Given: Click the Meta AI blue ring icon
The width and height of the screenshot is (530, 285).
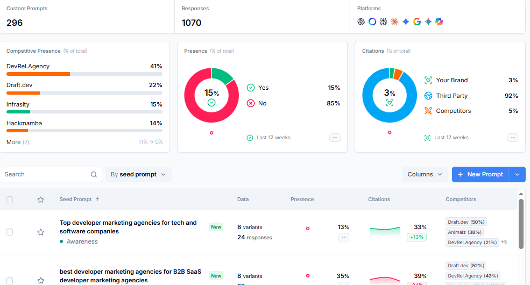Looking at the screenshot, I should pyautogui.click(x=372, y=22).
